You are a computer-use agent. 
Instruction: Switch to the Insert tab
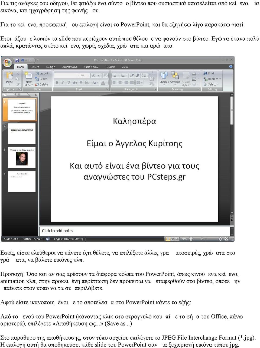click(x=35, y=67)
